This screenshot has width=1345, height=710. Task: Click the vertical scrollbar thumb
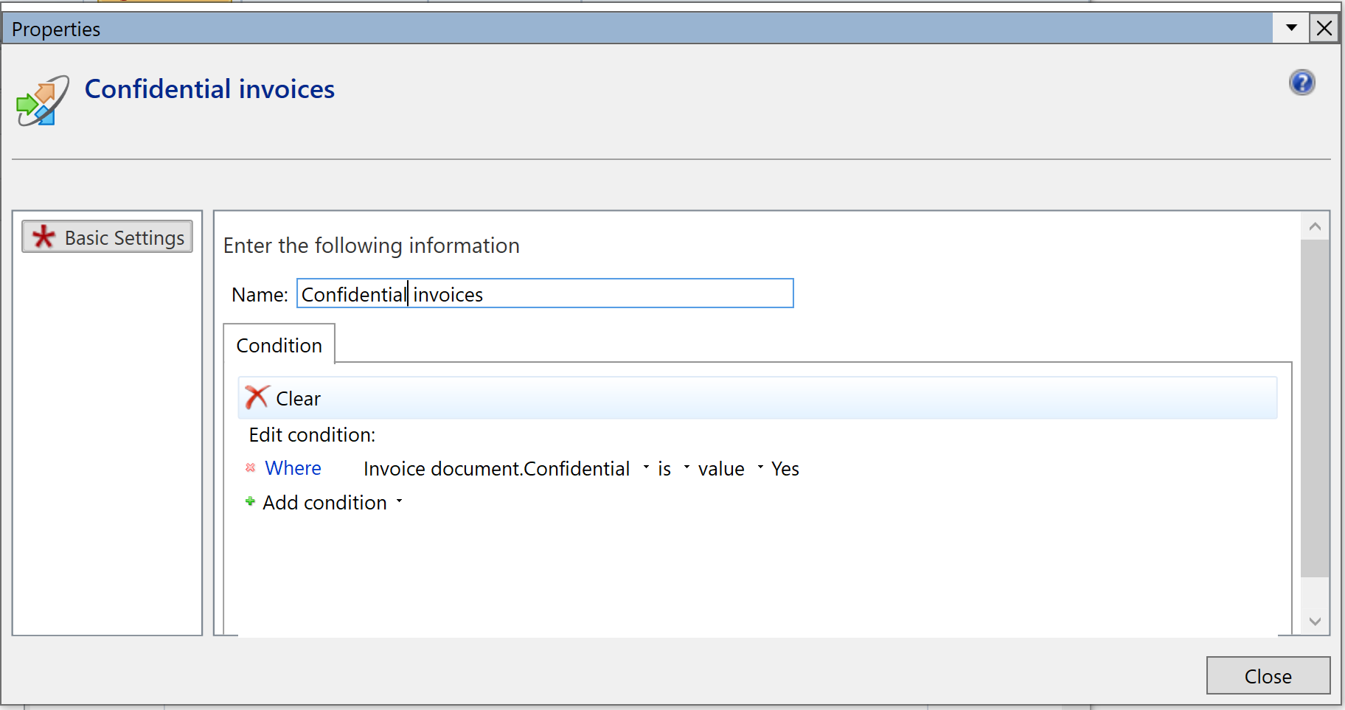point(1315,408)
